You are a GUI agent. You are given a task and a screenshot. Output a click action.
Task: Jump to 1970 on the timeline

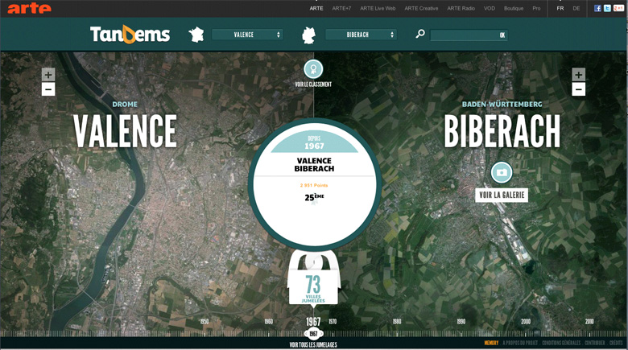[x=333, y=321]
